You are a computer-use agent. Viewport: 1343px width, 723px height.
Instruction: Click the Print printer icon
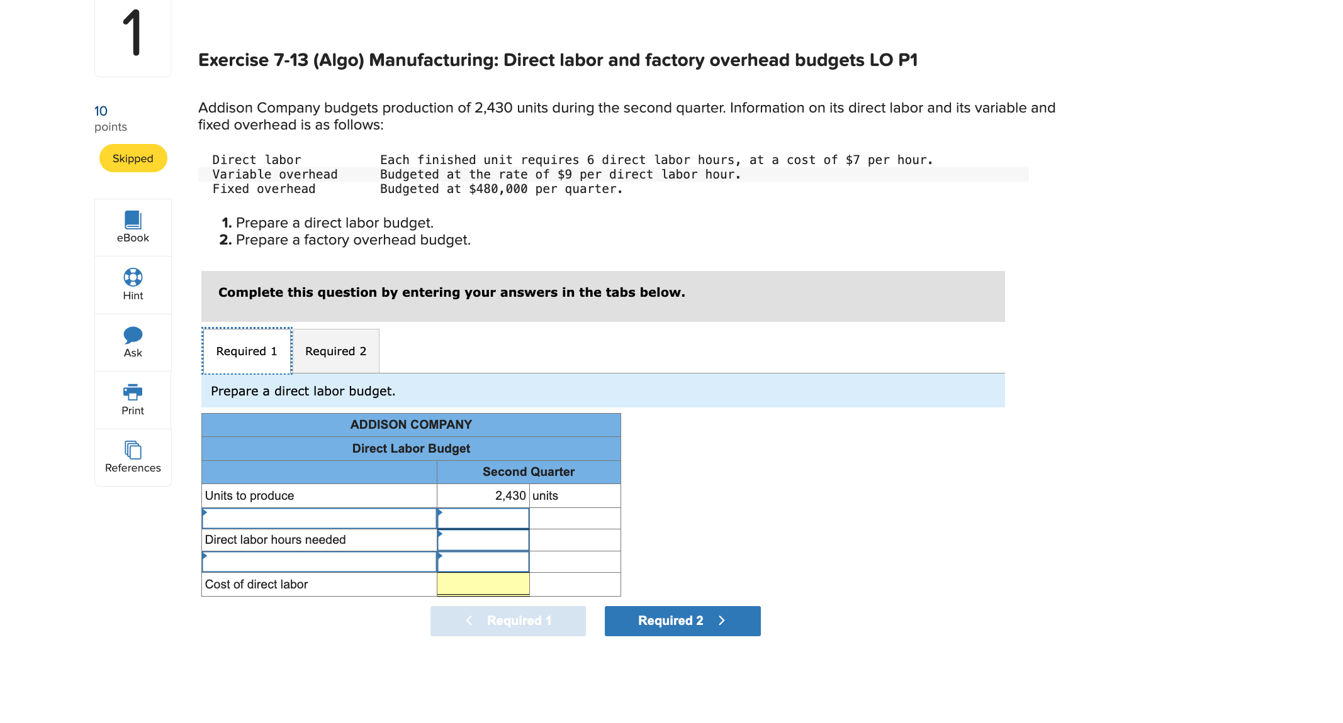coord(133,392)
